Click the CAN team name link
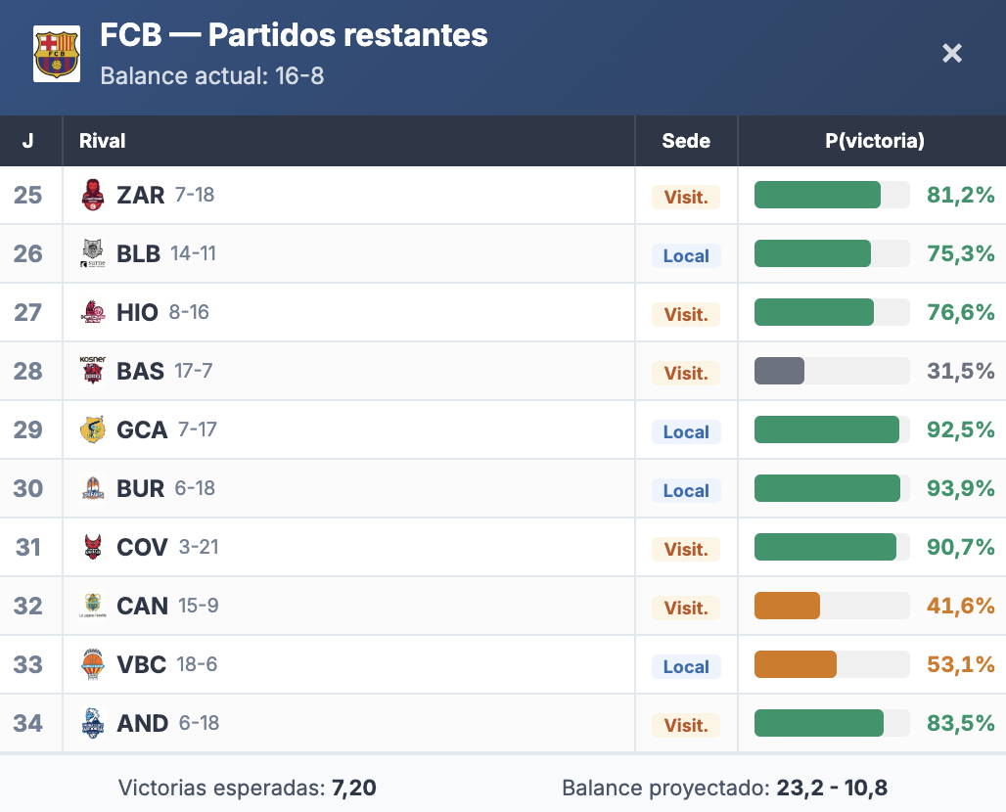The width and height of the screenshot is (1006, 812). [x=142, y=606]
